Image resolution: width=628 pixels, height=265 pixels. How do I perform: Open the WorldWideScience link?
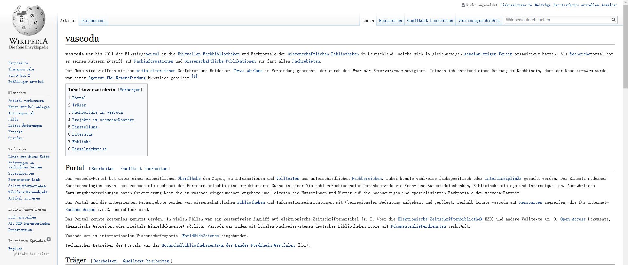[201, 236]
